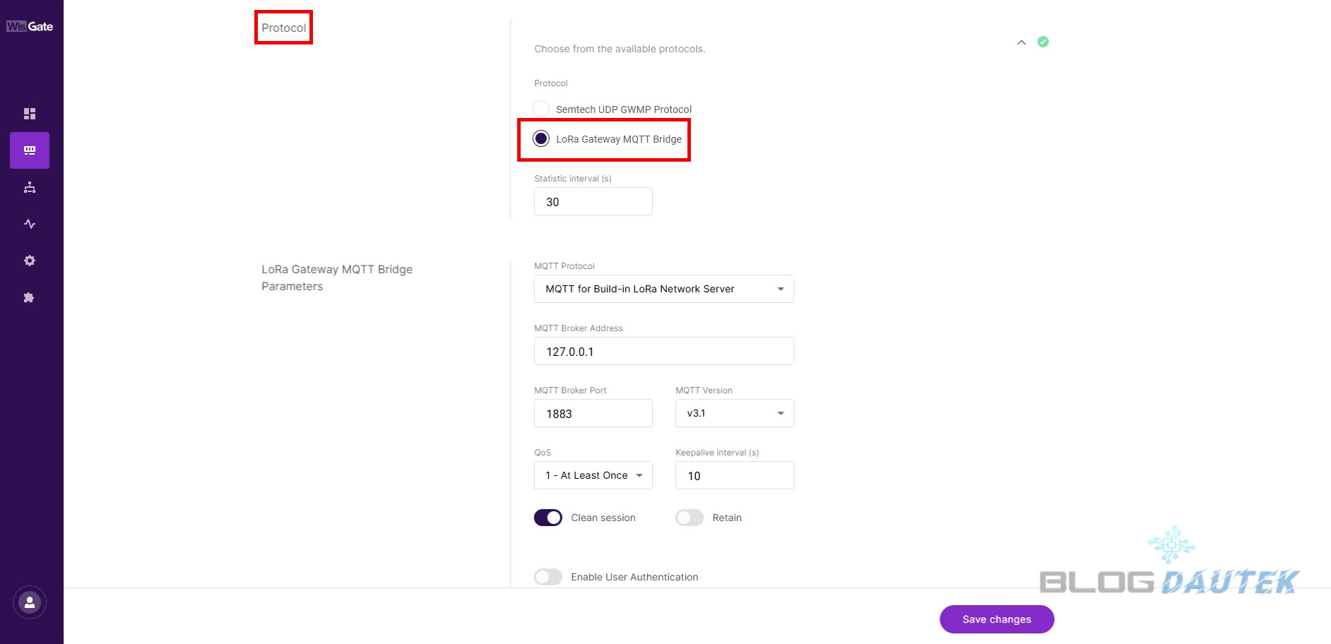
Task: Click the WisGate logo
Action: coord(30,27)
